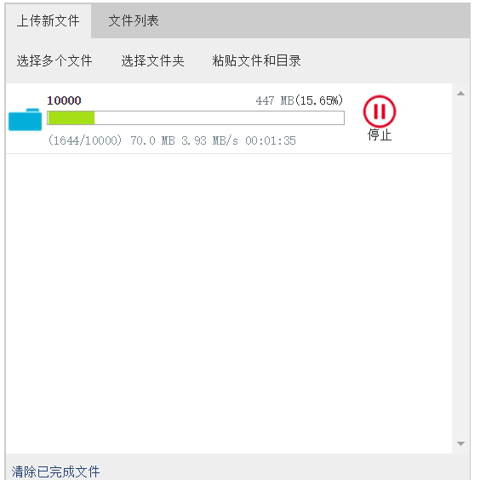
Task: Click the 00:01:35 remaining time text
Action: pos(271,140)
